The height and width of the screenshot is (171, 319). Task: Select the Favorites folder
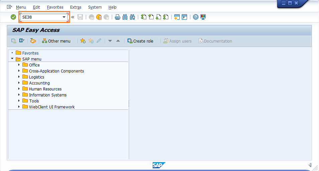click(27, 53)
